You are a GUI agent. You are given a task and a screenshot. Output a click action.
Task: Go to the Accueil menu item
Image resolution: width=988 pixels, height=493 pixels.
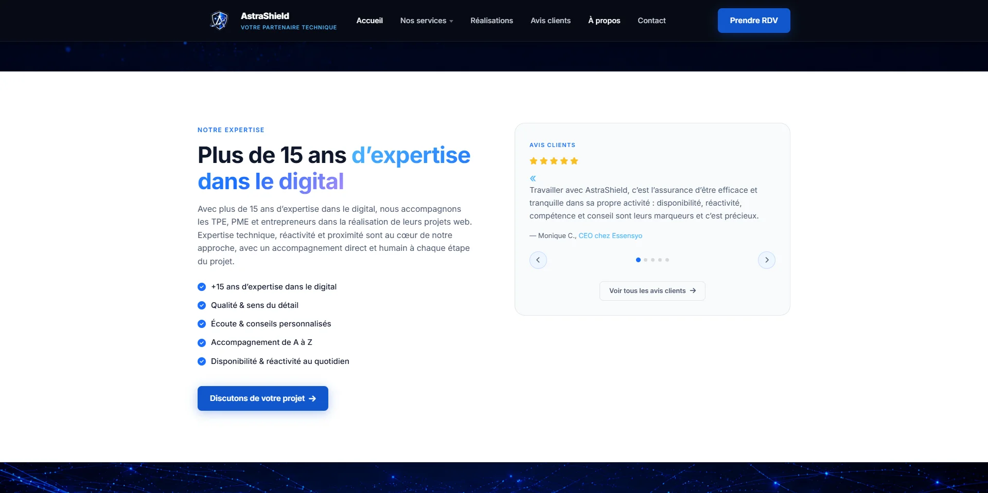tap(369, 21)
